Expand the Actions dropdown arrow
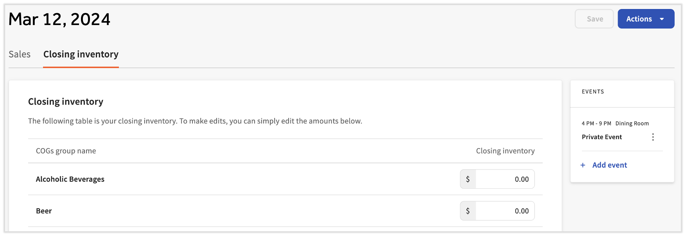 click(662, 19)
